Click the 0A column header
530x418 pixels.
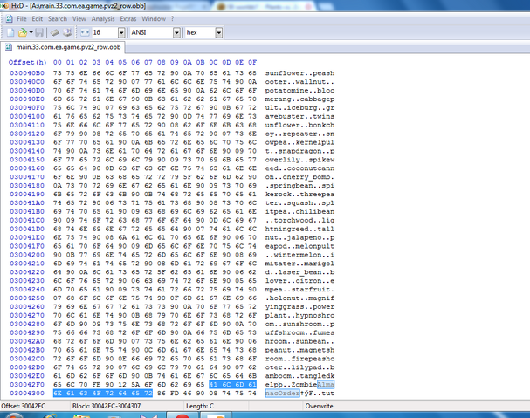pyautogui.click(x=187, y=62)
